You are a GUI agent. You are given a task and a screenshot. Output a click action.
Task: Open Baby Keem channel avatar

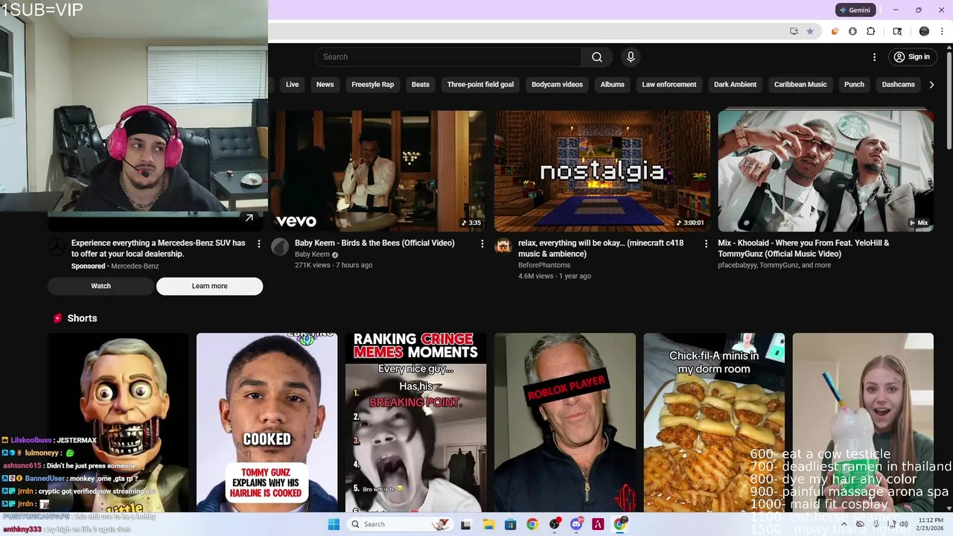(280, 247)
